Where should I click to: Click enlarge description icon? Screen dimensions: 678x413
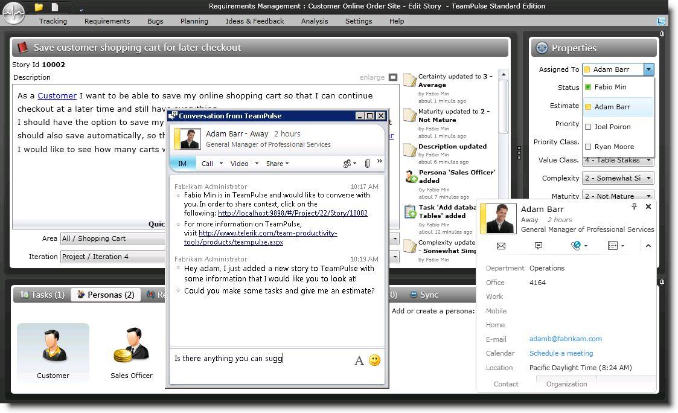pyautogui.click(x=393, y=77)
